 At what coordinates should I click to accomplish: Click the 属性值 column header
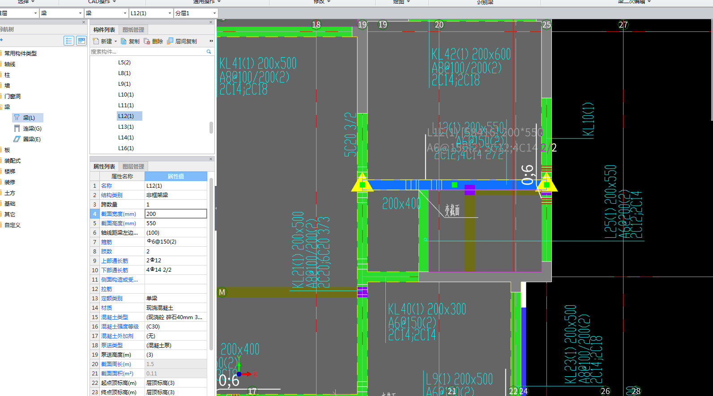(176, 177)
